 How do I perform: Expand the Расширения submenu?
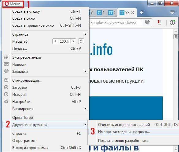point(50,109)
